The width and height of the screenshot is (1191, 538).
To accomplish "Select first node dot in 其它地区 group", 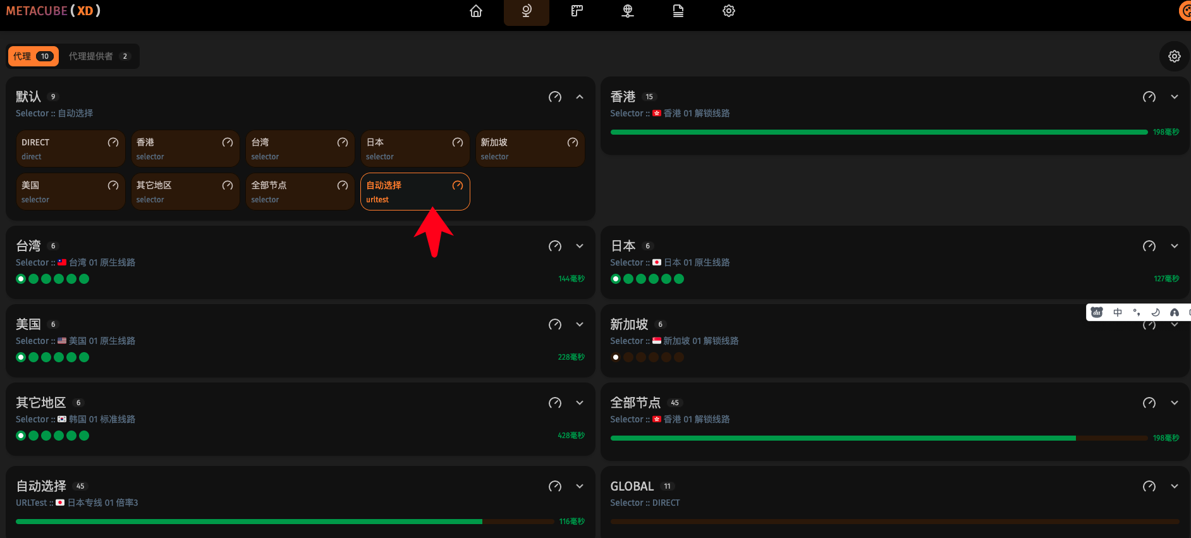I will click(x=21, y=436).
